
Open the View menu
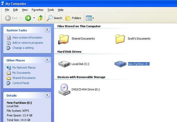click(x=25, y=10)
